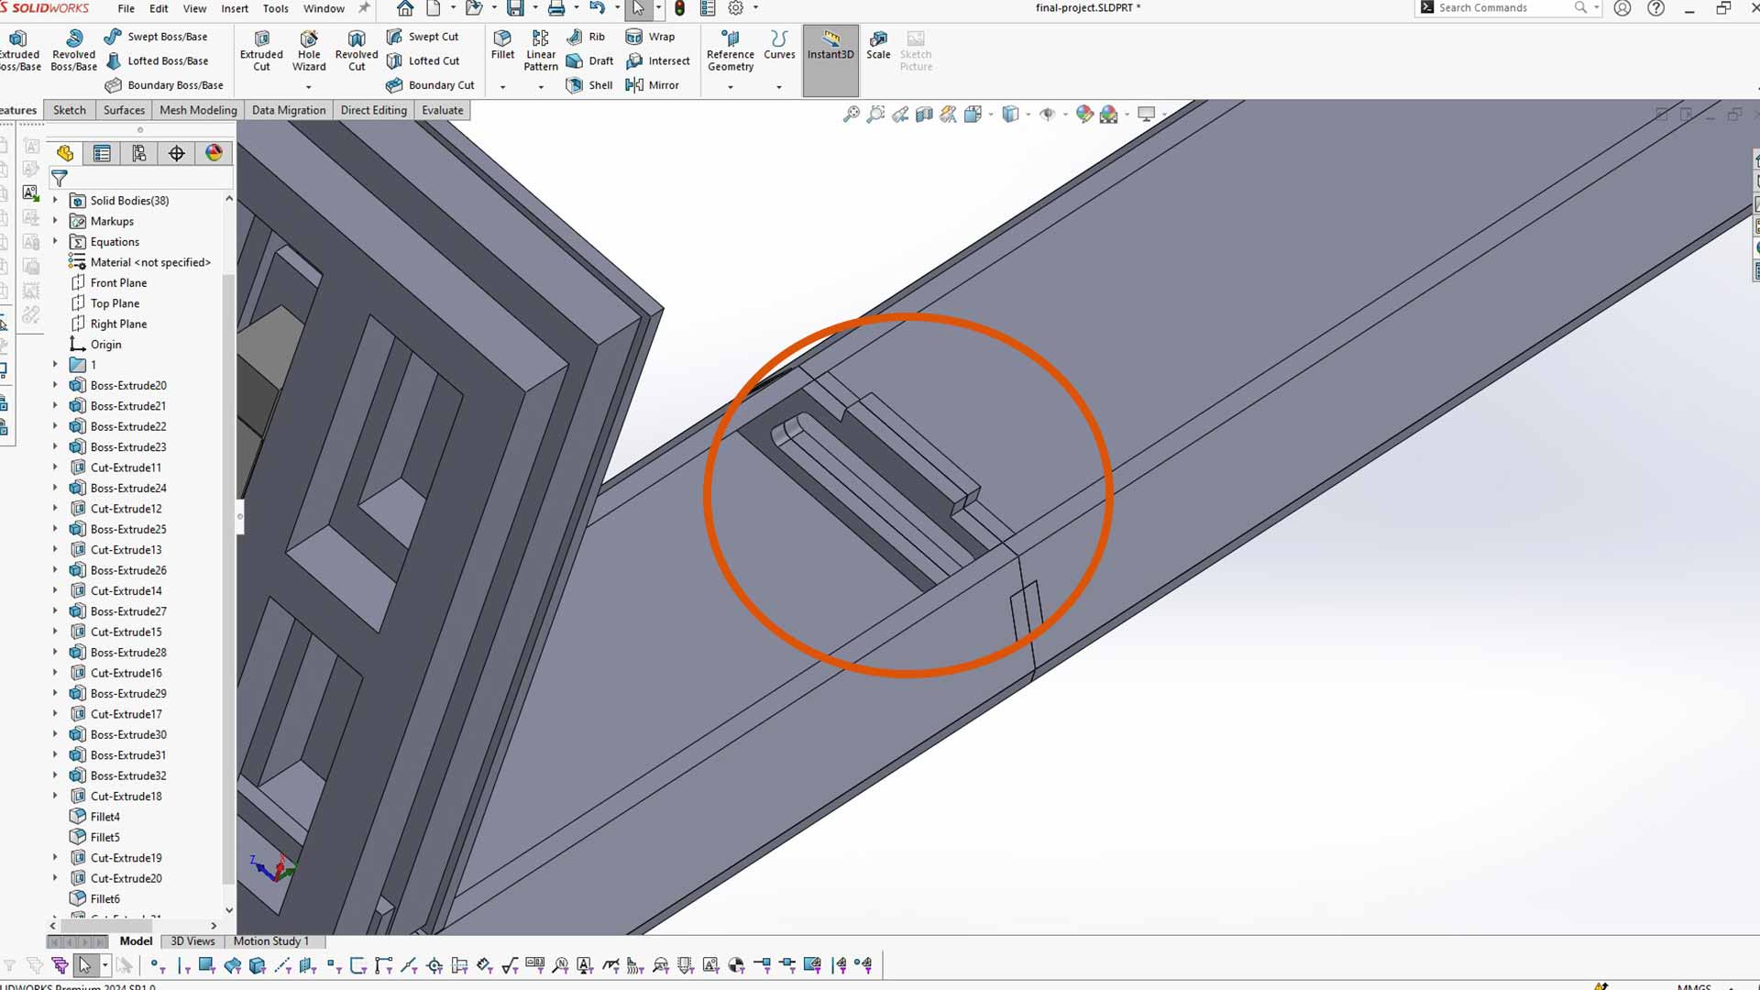1760x990 pixels.
Task: Open the Motion Study 1 tab
Action: click(271, 941)
